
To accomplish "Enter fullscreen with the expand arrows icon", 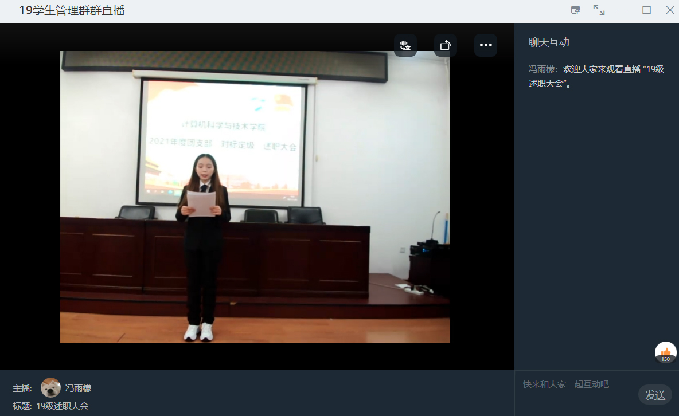I will [599, 10].
